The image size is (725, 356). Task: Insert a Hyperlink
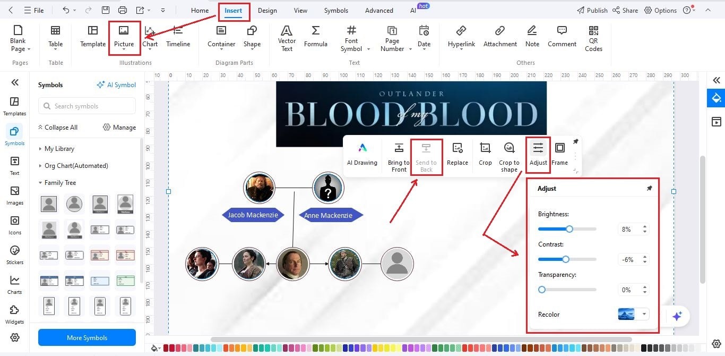click(x=461, y=36)
